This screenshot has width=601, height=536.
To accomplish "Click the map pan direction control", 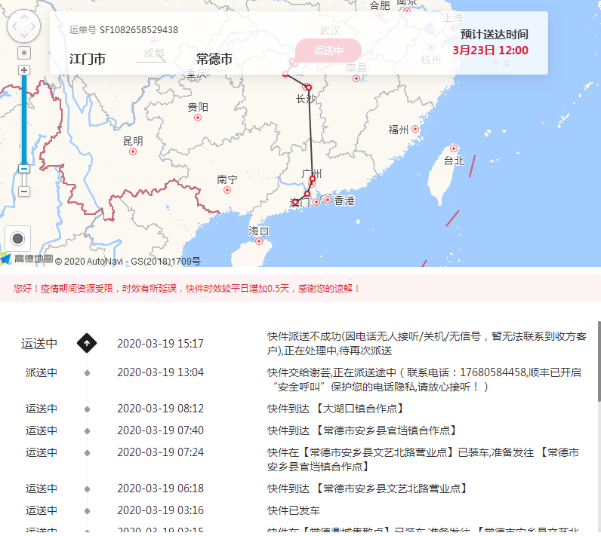I will click(x=23, y=26).
